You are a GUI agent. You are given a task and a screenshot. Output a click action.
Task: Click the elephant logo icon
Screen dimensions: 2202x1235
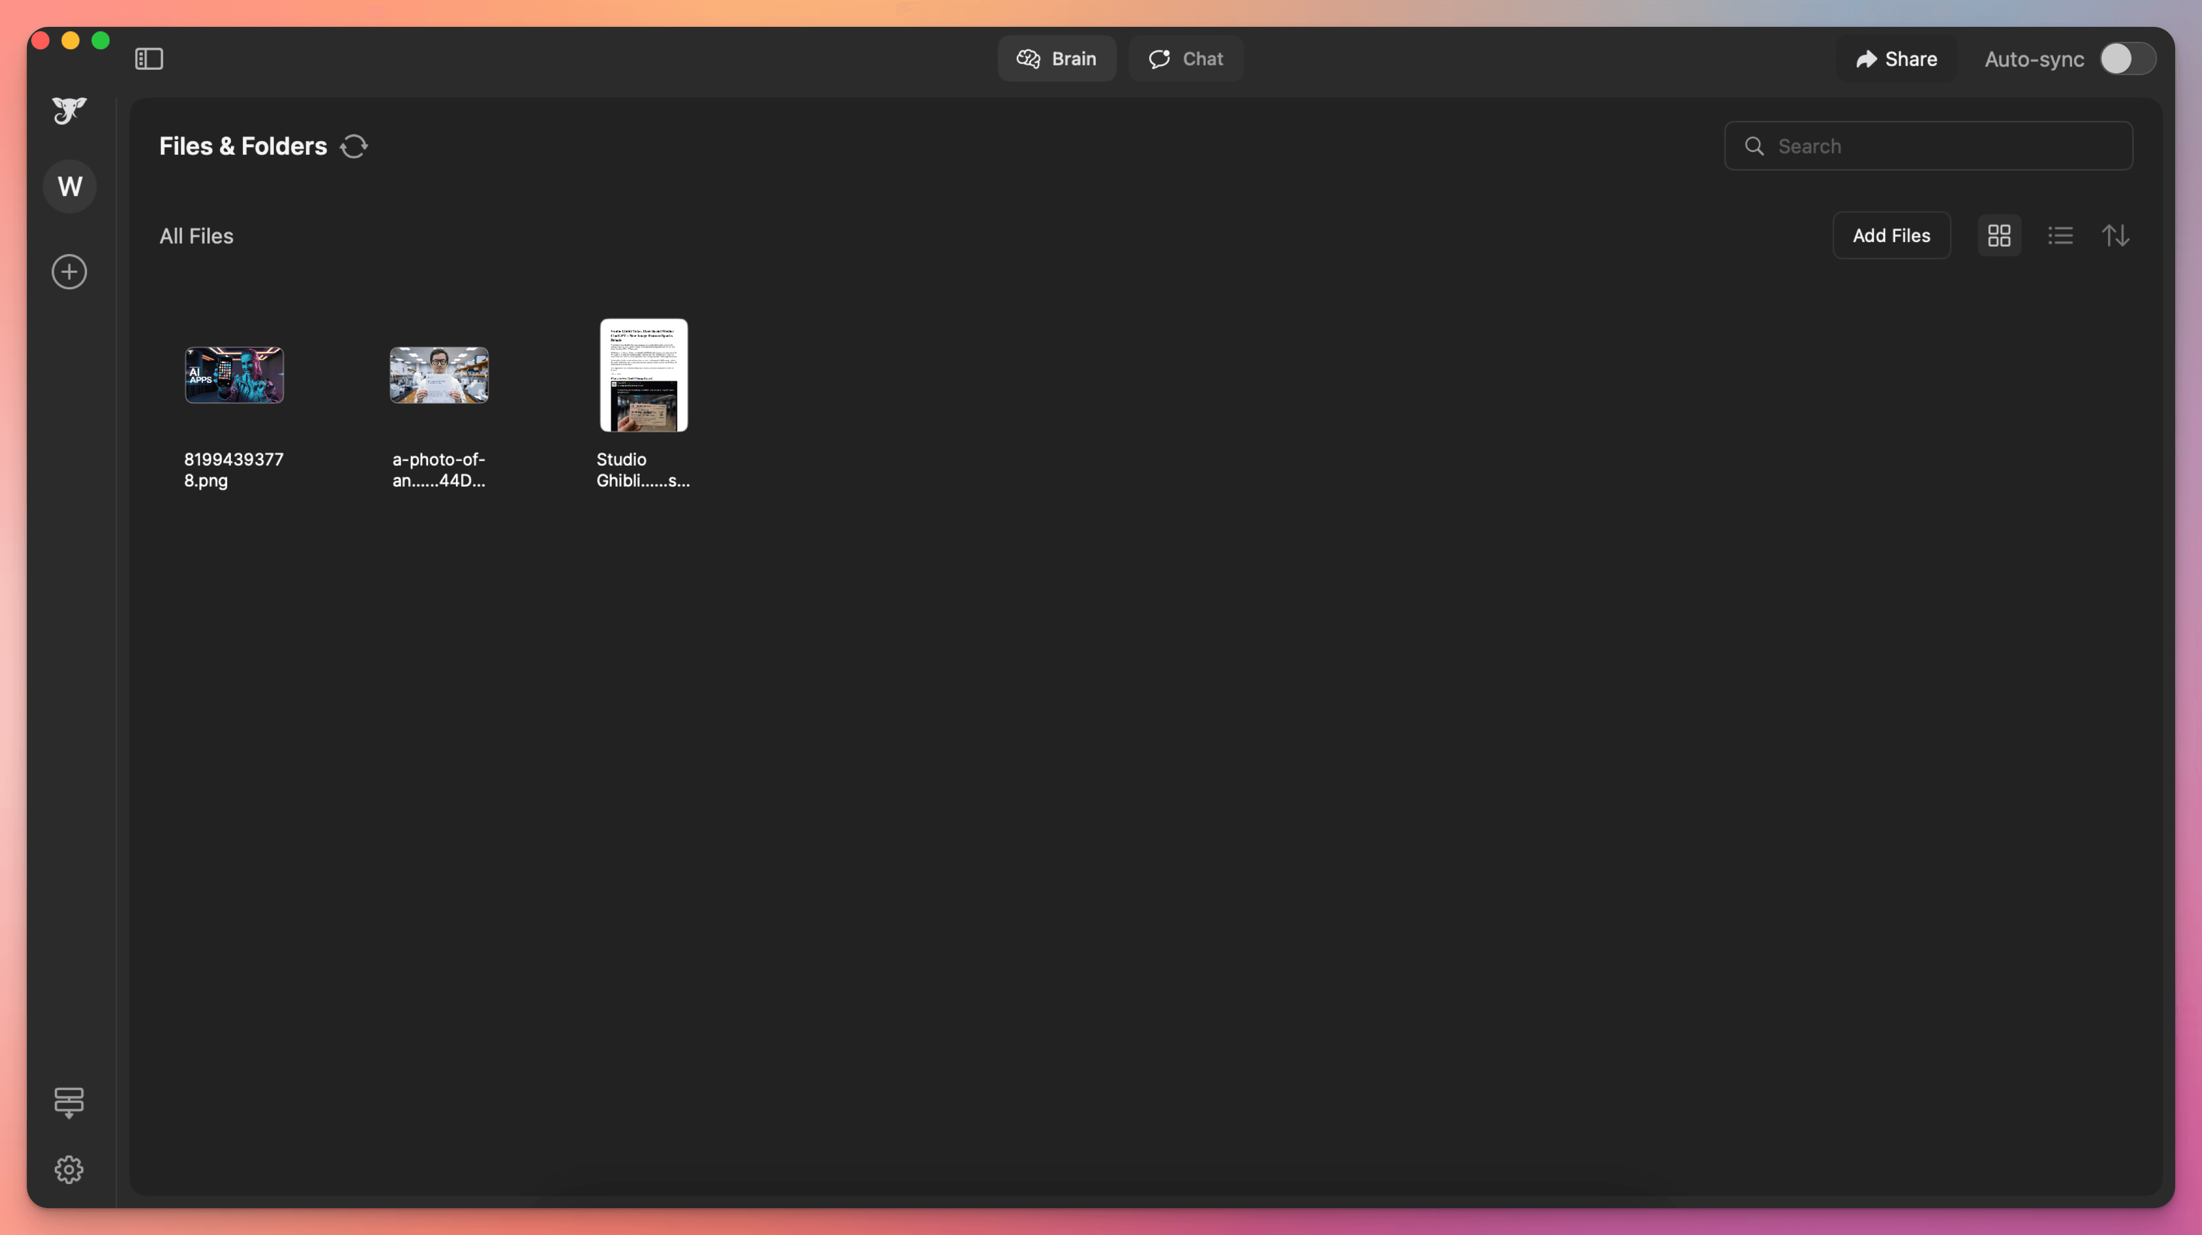pyautogui.click(x=69, y=110)
